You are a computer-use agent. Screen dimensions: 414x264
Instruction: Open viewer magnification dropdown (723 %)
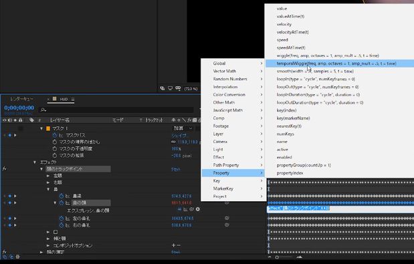[x=191, y=89]
